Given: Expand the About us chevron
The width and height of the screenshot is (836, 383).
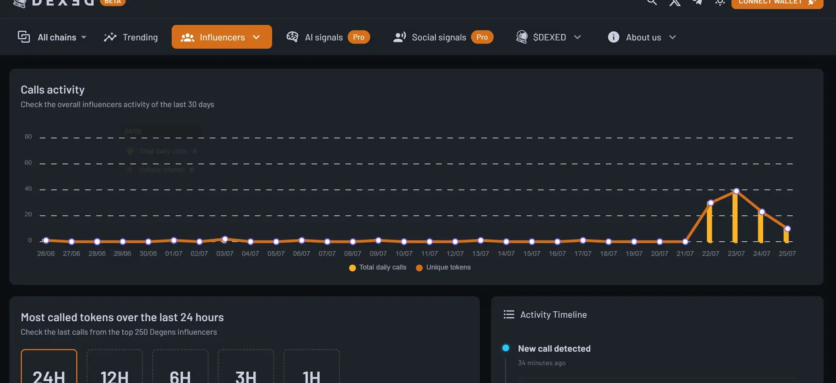Looking at the screenshot, I should (x=672, y=37).
